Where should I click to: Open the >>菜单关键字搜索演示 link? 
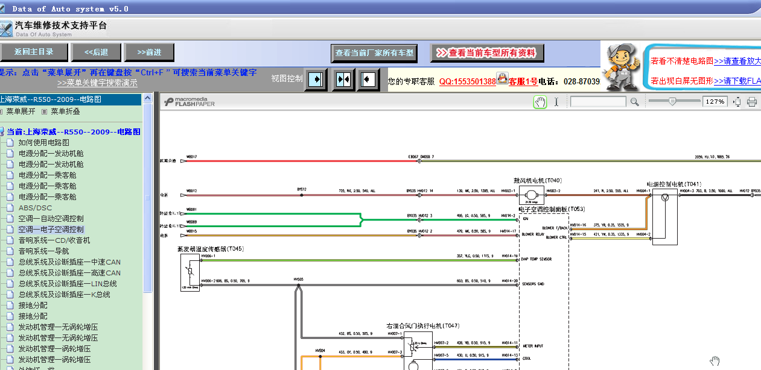click(x=97, y=83)
